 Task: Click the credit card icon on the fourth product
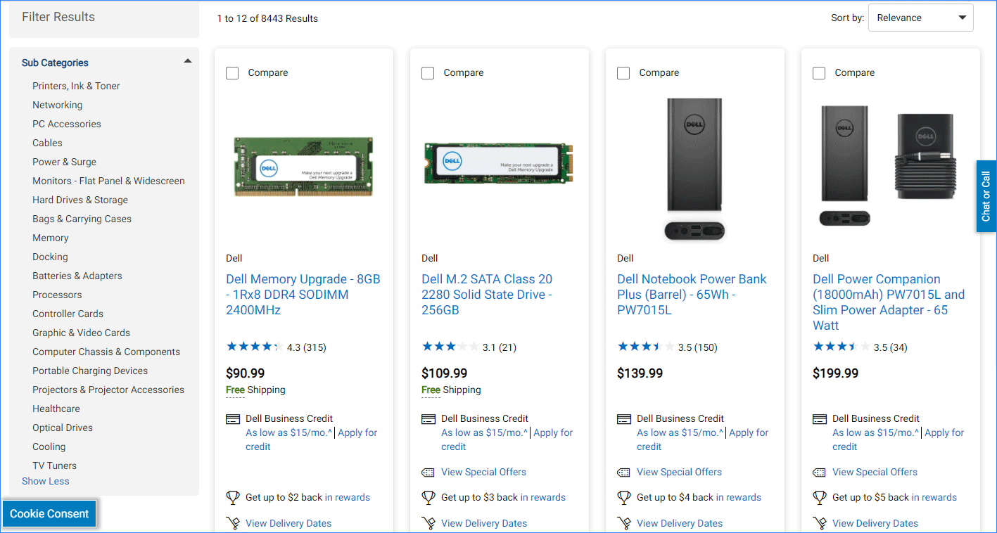click(x=819, y=418)
